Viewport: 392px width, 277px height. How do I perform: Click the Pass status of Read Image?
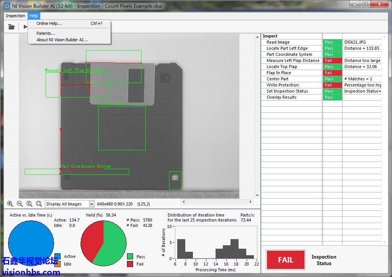332,42
